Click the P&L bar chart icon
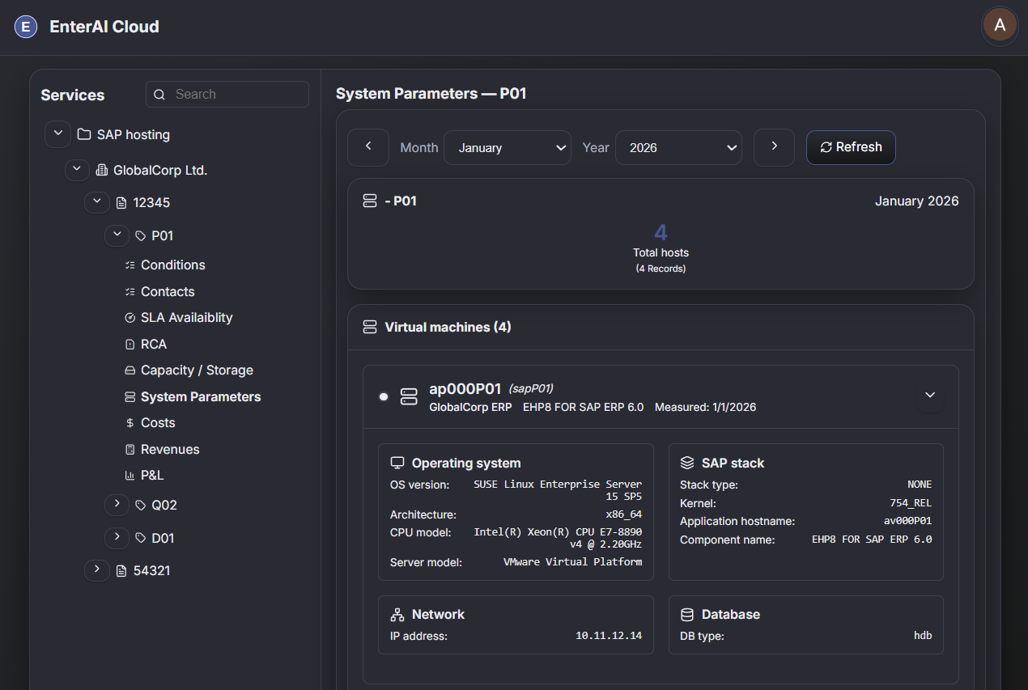Image resolution: width=1028 pixels, height=690 pixels. click(130, 475)
